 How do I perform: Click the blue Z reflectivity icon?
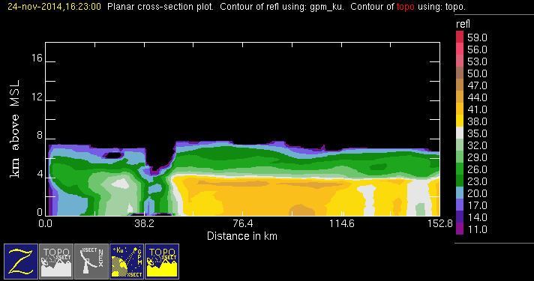tap(21, 262)
